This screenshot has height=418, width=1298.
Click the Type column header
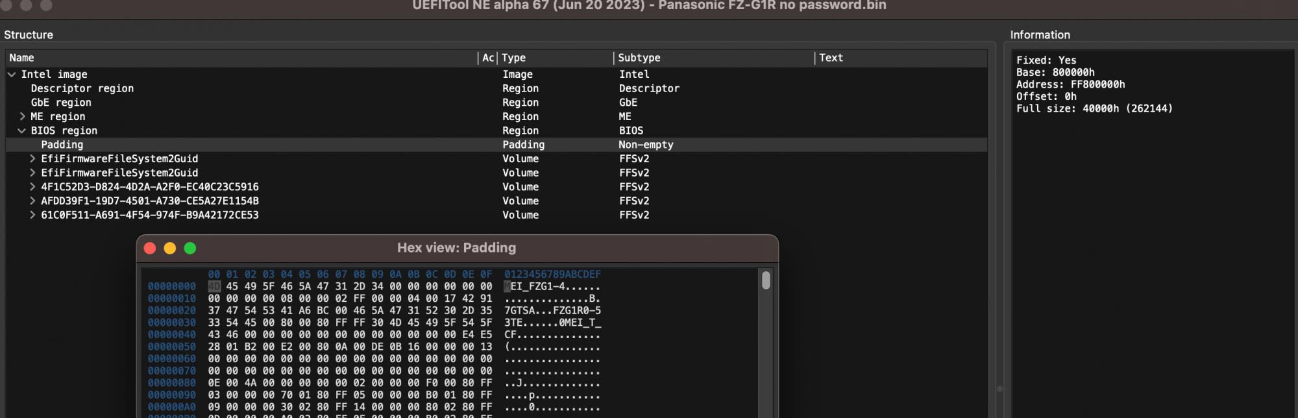(x=555, y=58)
